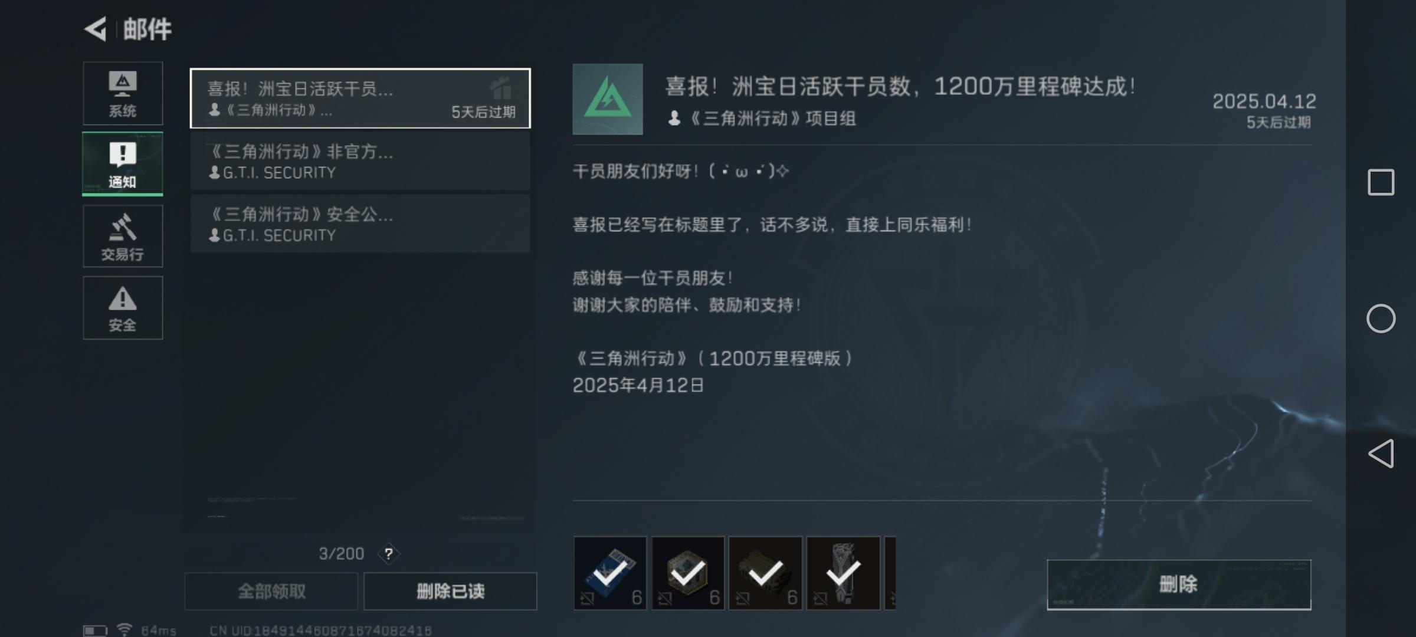
Task: Select the hexagonal crate reward item
Action: point(688,573)
